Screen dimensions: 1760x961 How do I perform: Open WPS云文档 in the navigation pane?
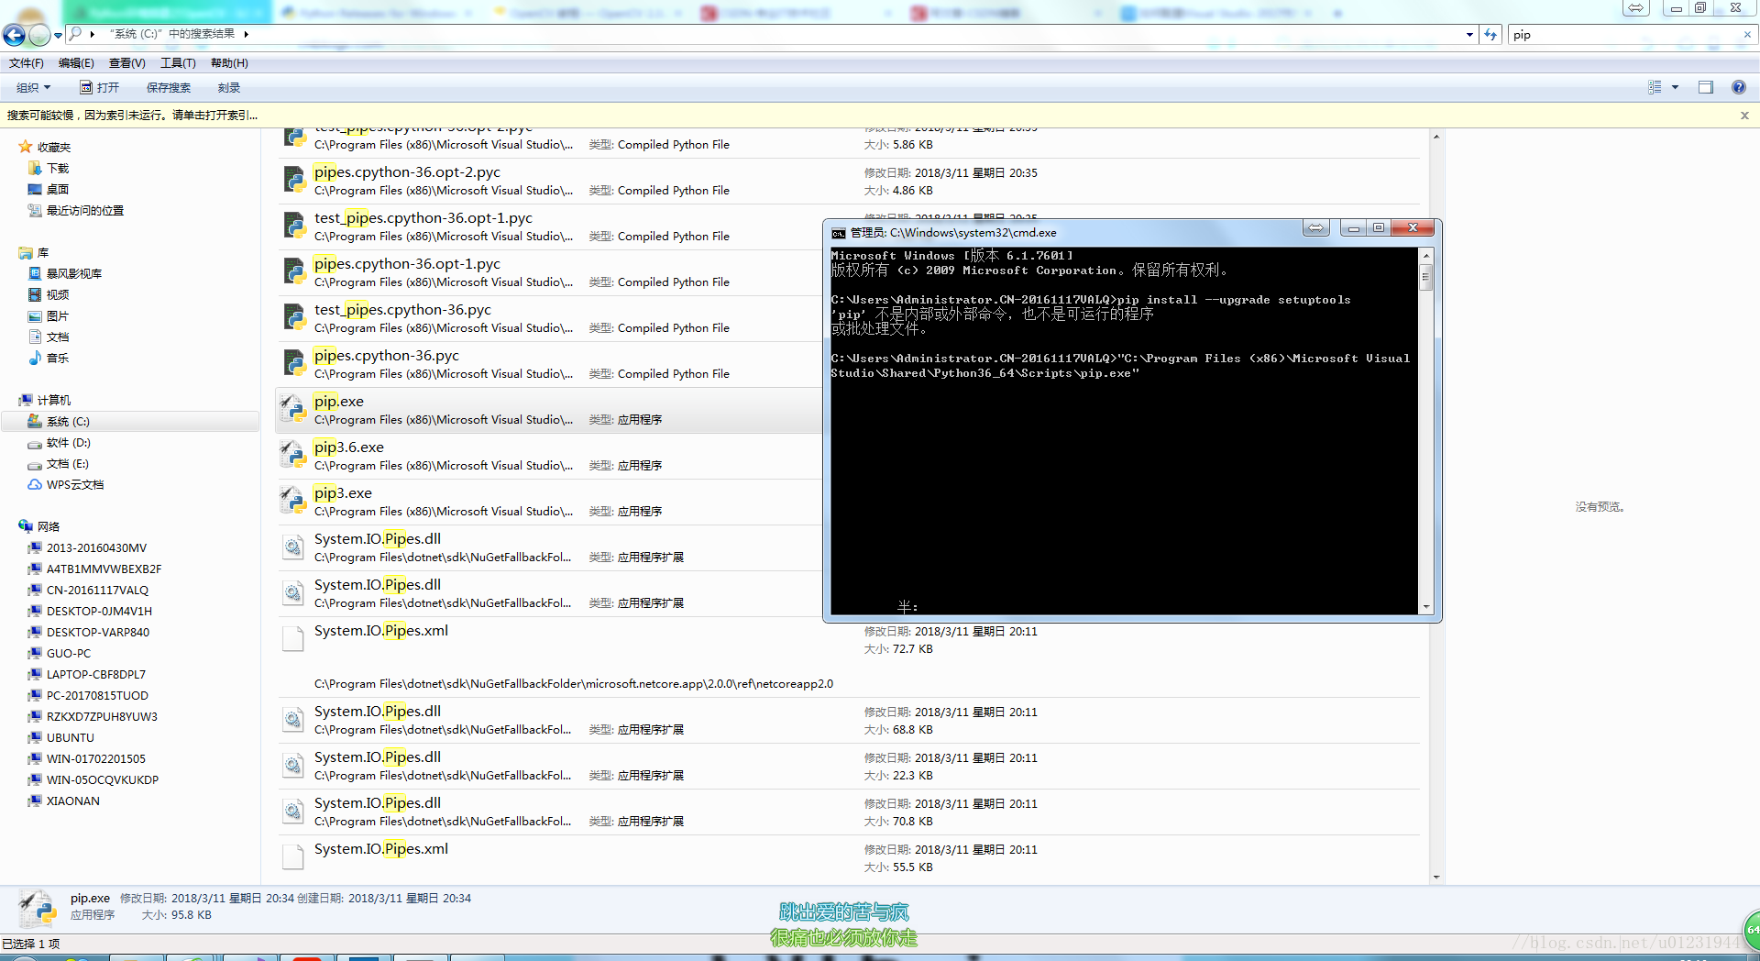75,485
